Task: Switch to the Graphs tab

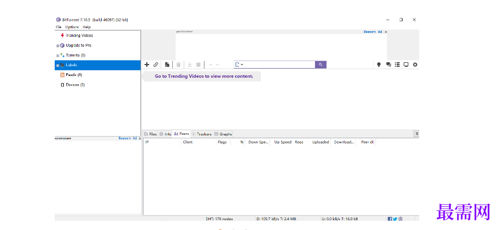Action: 223,134
